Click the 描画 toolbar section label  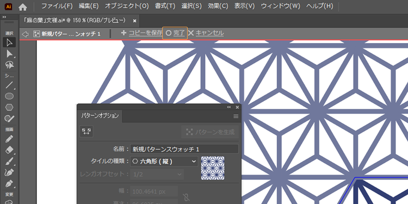[x=9, y=129]
